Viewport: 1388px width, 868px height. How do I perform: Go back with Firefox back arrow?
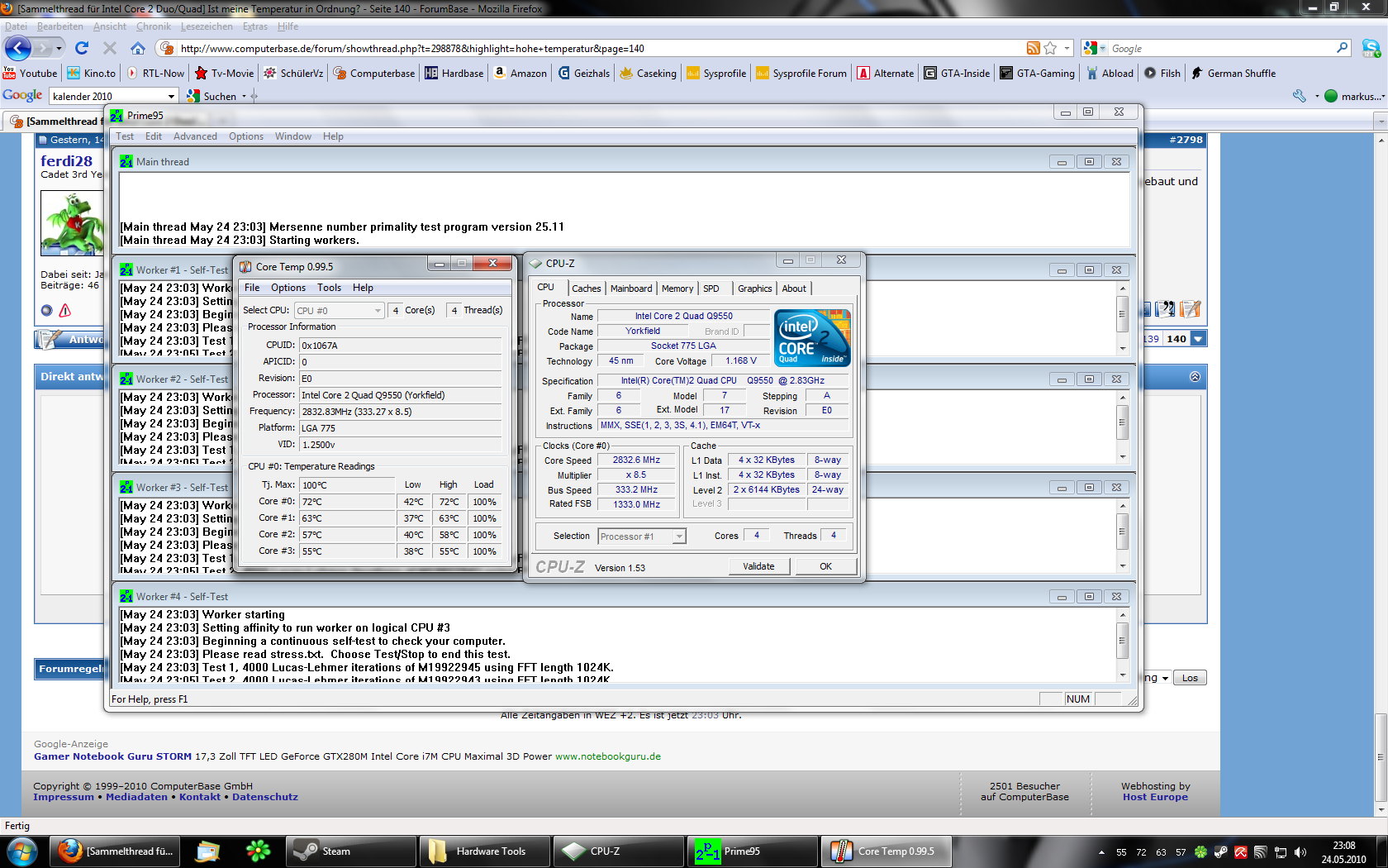tap(18, 48)
